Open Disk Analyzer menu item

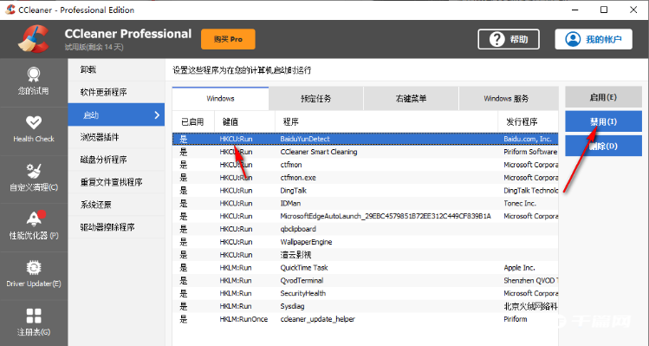pos(116,160)
